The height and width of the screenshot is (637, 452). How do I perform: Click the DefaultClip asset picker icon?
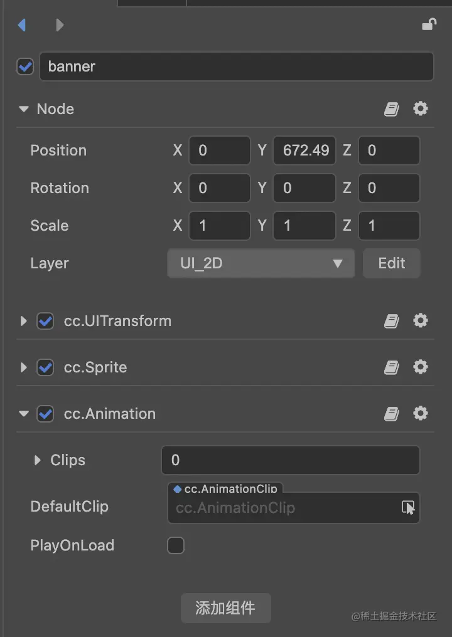pyautogui.click(x=408, y=507)
